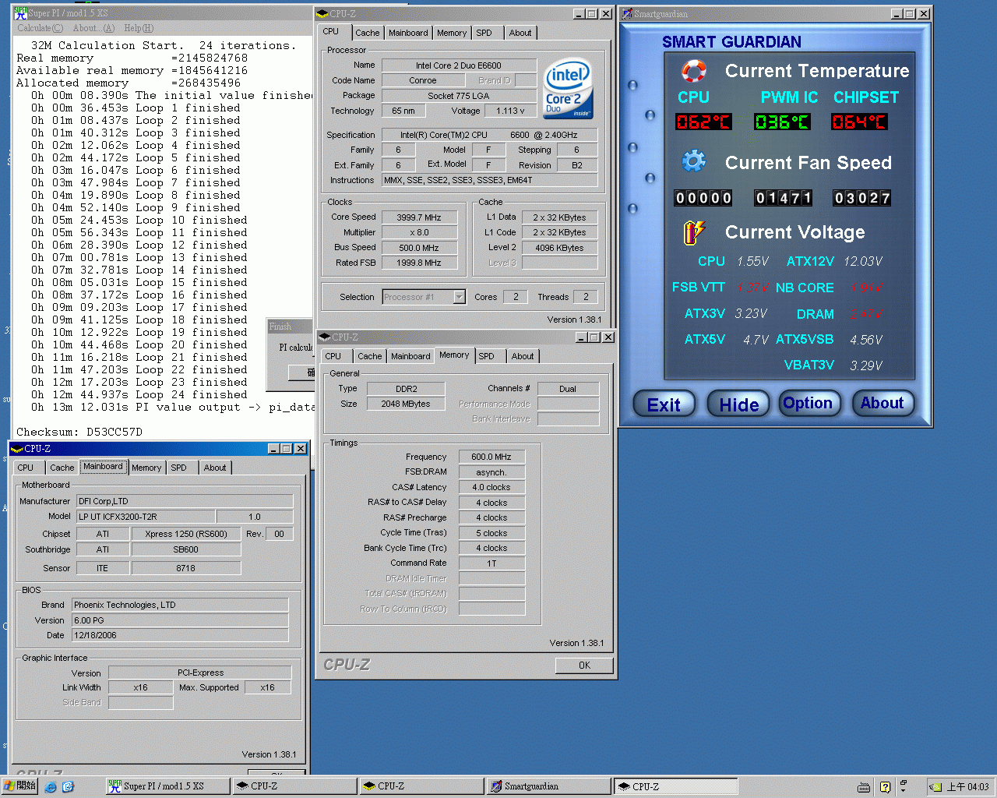This screenshot has width=997, height=798.
Task: Click the Command Rate value 1T
Action: [491, 563]
